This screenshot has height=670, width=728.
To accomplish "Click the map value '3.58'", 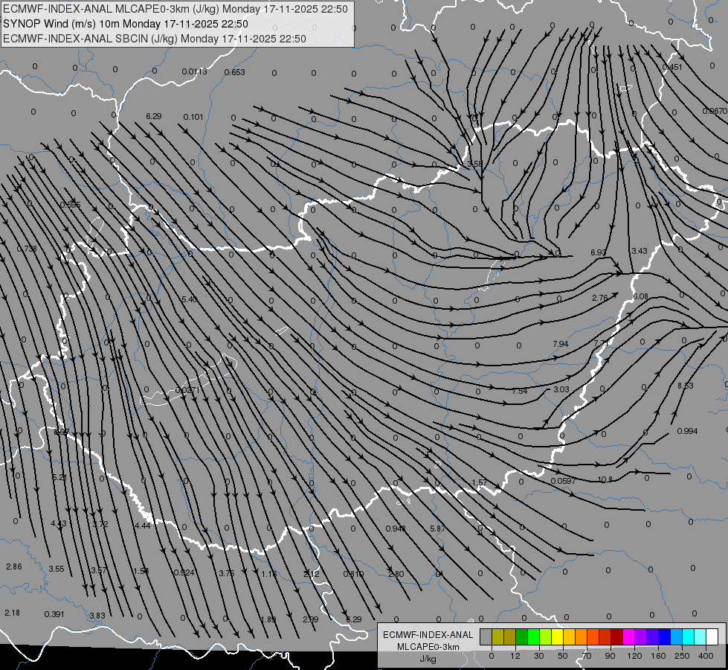I will 474,164.
